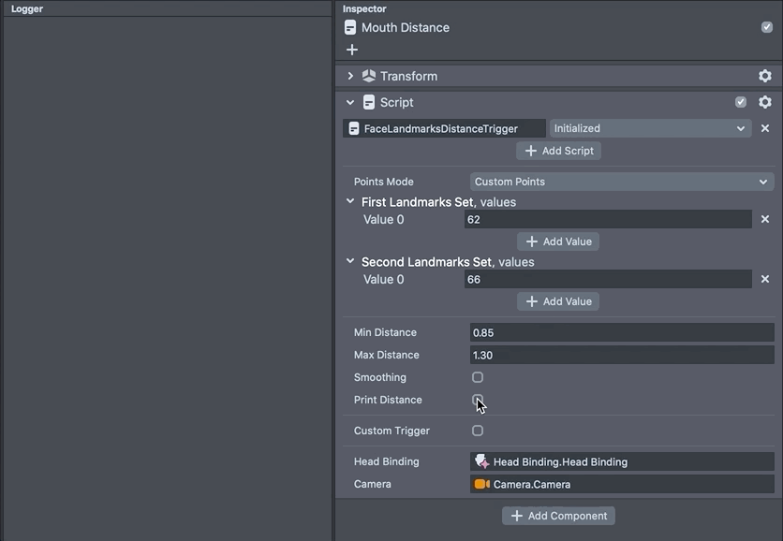Open the Script component settings gear
The image size is (783, 541).
coord(764,102)
